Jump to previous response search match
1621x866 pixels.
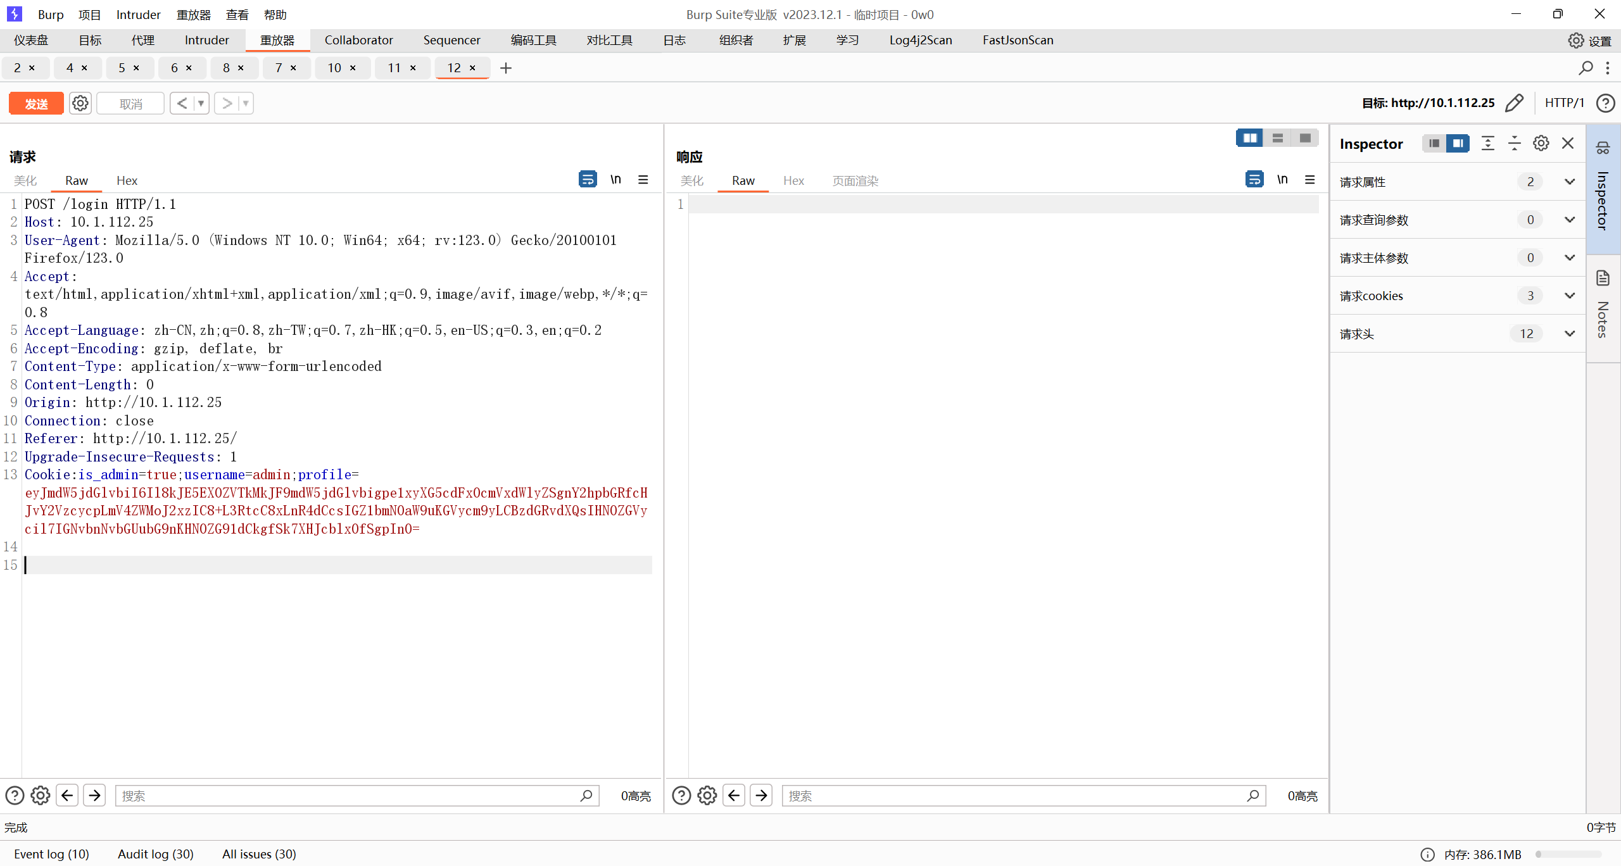coord(734,795)
